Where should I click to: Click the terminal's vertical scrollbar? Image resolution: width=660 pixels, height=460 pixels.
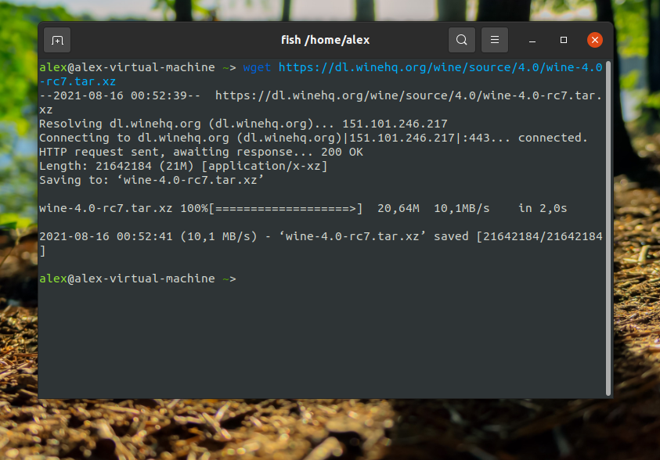[609, 227]
